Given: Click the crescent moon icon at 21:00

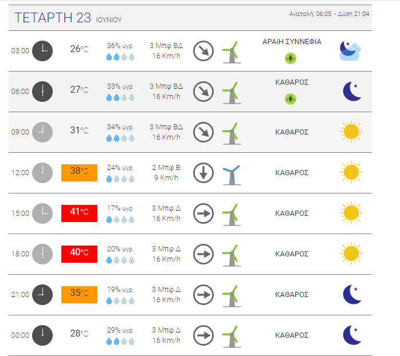Looking at the screenshot, I should pos(352,294).
